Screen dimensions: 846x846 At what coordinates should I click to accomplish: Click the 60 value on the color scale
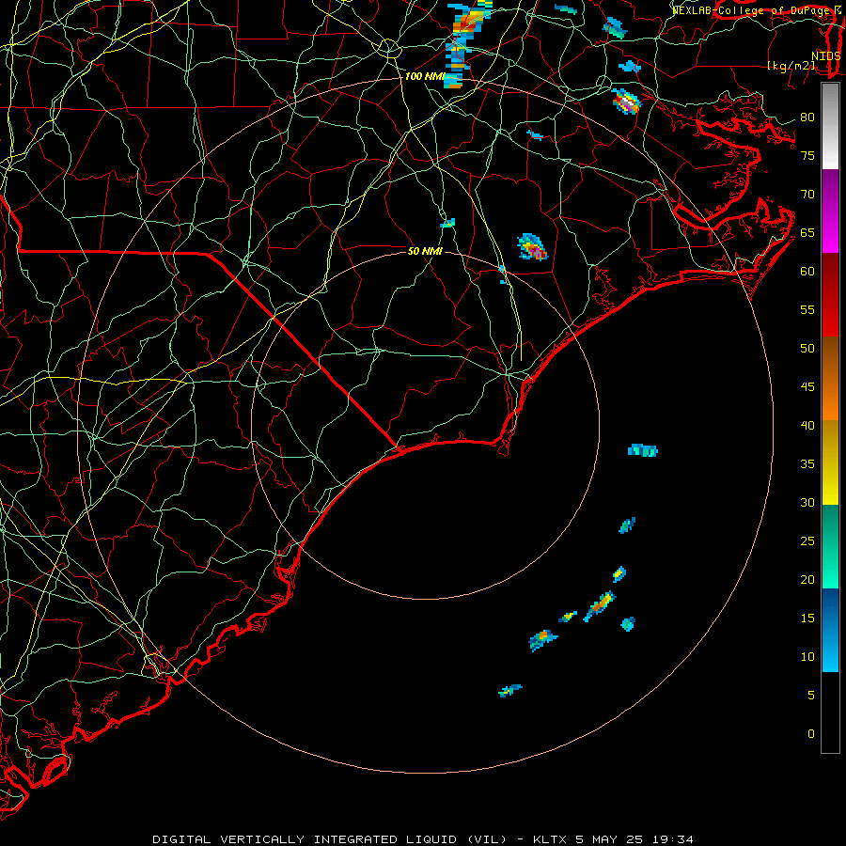pyautogui.click(x=807, y=272)
